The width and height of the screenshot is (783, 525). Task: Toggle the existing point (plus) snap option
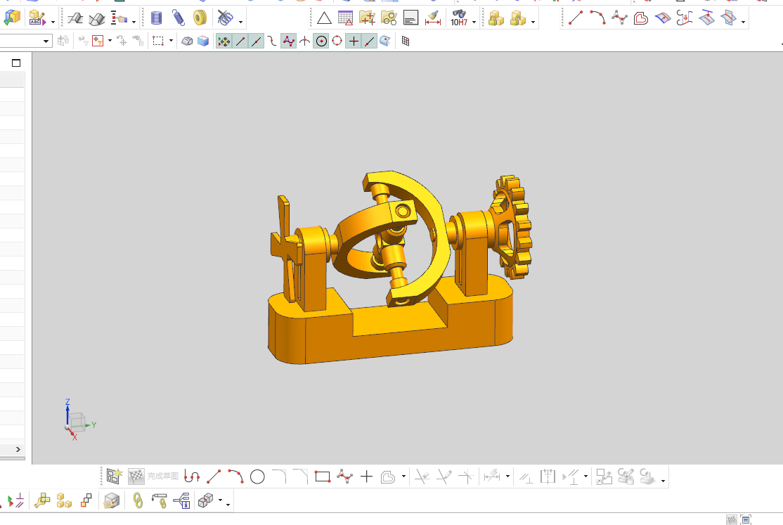point(354,41)
